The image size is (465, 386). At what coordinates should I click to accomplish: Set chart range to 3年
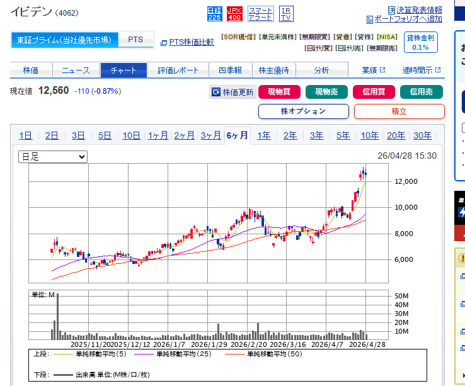pyautogui.click(x=317, y=136)
